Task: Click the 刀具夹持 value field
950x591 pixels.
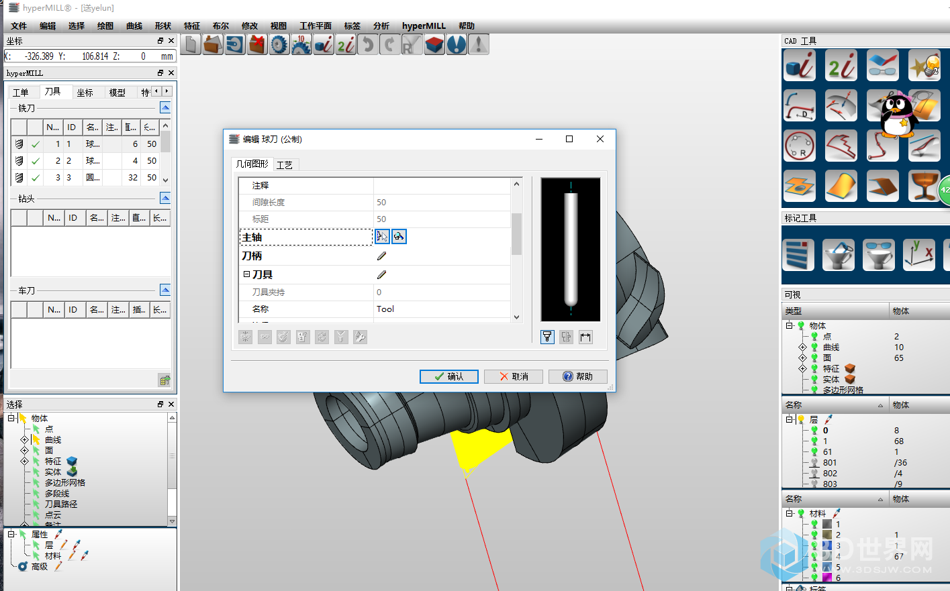Action: pos(442,292)
